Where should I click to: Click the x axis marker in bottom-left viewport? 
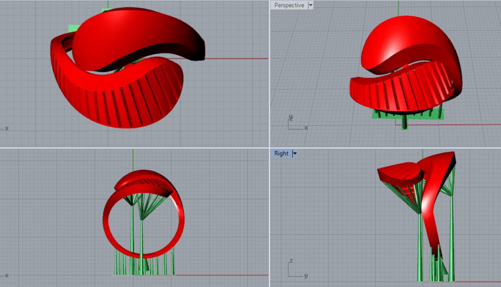(6, 275)
